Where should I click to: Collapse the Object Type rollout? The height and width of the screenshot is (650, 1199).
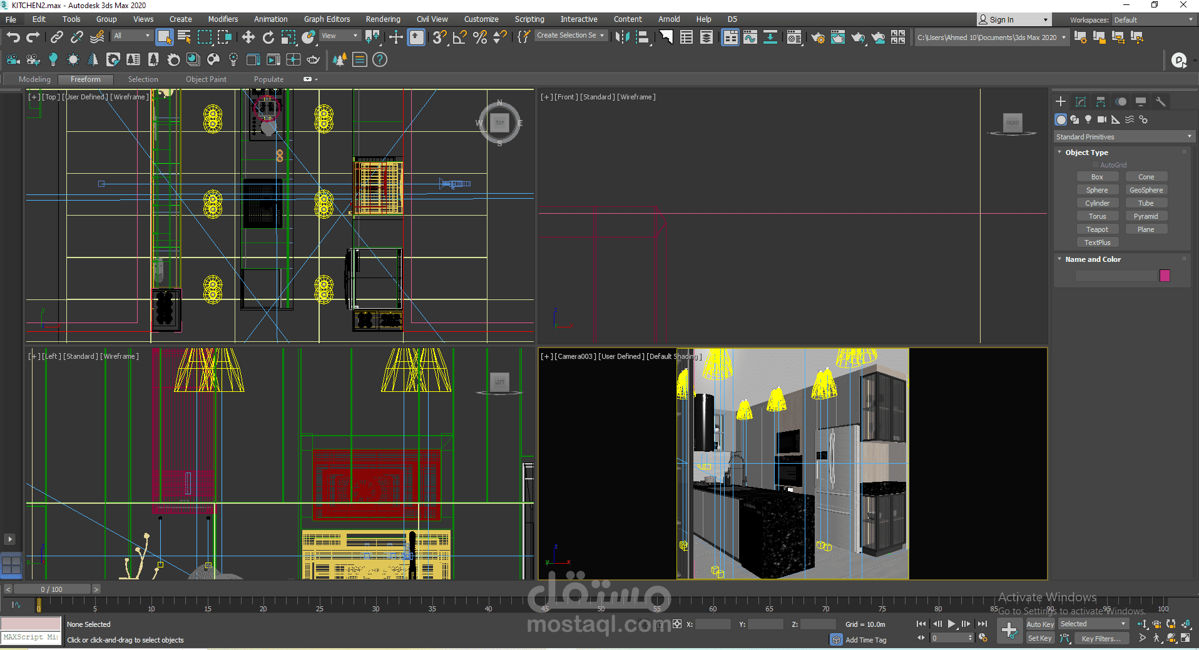(1086, 152)
